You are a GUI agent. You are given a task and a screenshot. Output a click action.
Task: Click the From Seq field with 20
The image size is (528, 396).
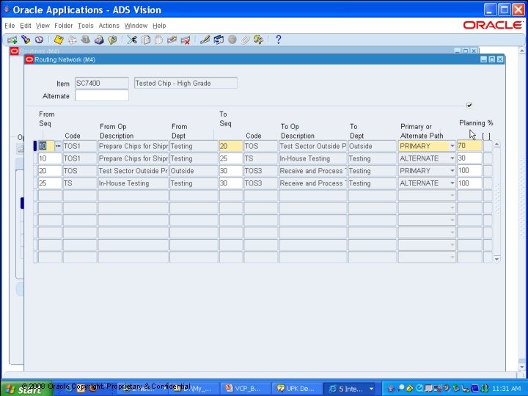pos(50,171)
